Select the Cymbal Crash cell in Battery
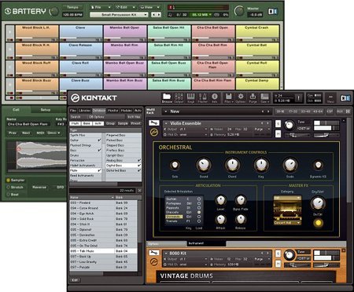Image resolution: width=354 pixels, height=292 pixels. [x=257, y=33]
